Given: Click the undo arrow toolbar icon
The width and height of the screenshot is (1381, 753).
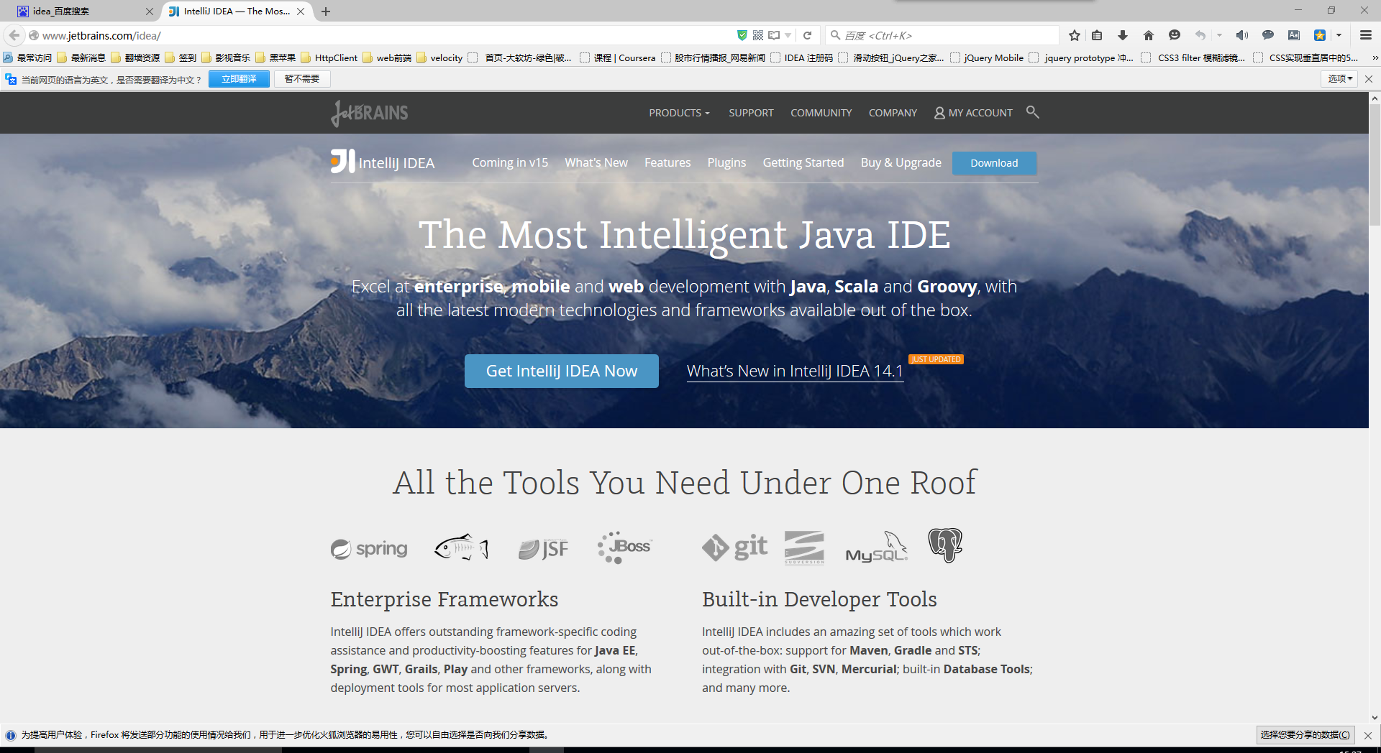Looking at the screenshot, I should point(1200,35).
